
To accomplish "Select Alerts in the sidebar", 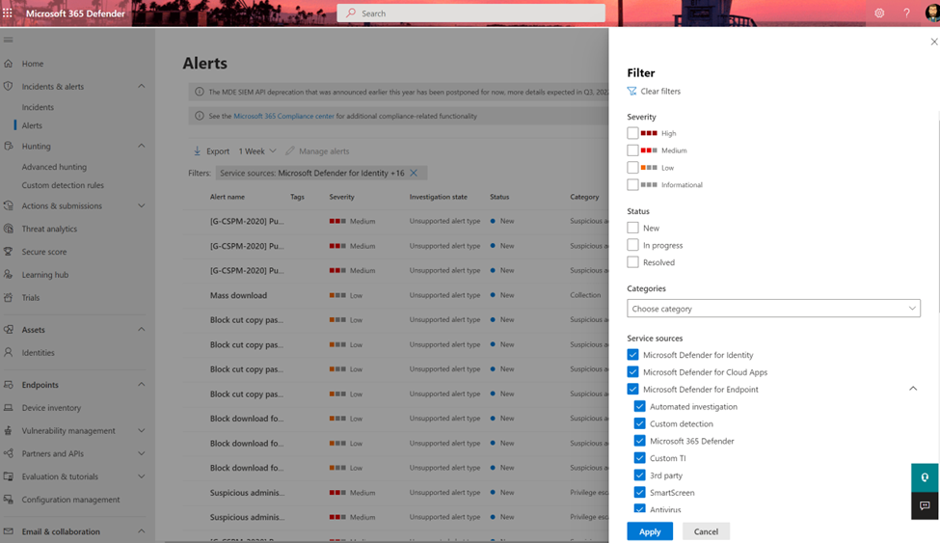I will pos(32,125).
